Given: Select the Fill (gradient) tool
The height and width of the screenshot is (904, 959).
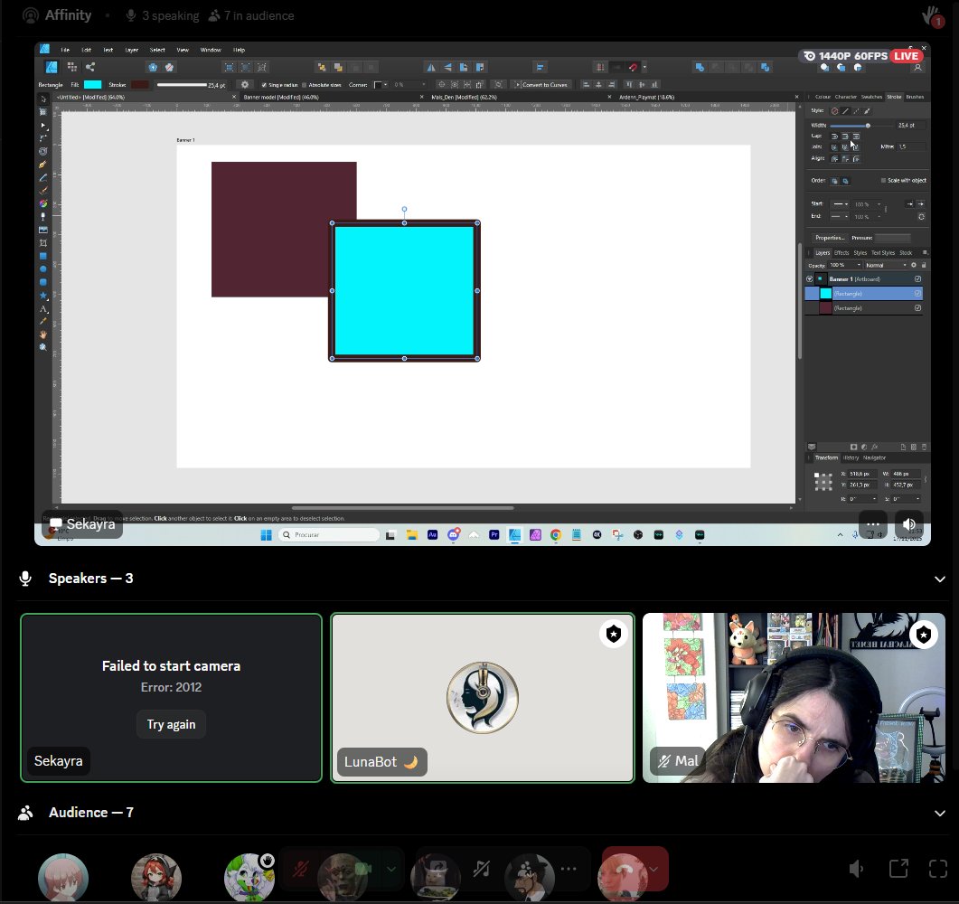Looking at the screenshot, I should [42, 203].
